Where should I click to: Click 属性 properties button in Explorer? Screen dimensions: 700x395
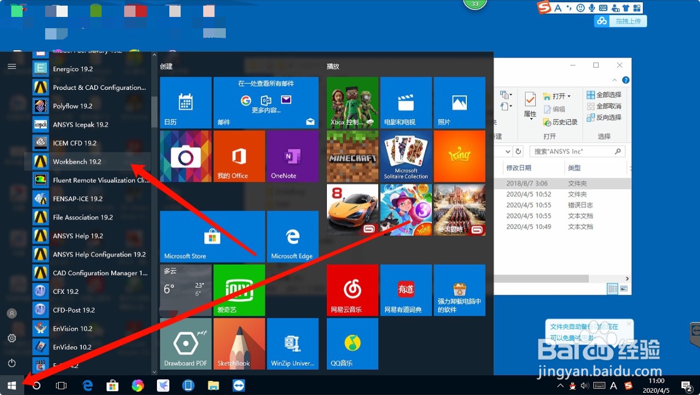530,105
